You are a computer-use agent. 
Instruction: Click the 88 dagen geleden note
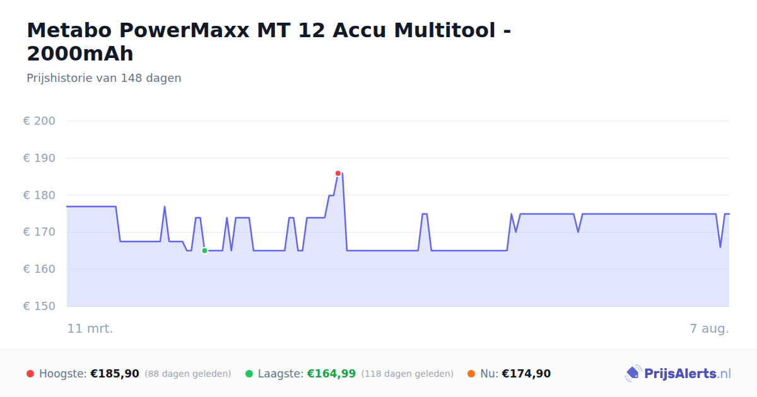point(188,374)
